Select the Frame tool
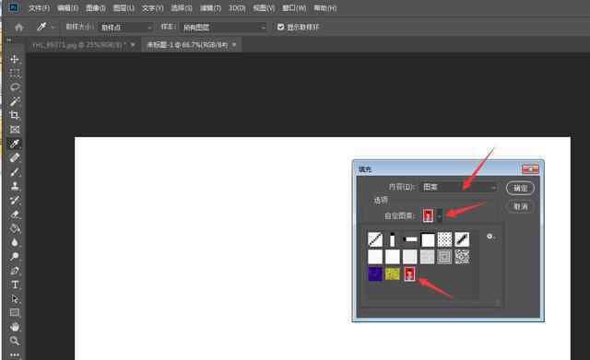Viewport: 590px width, 360px height. click(x=15, y=130)
